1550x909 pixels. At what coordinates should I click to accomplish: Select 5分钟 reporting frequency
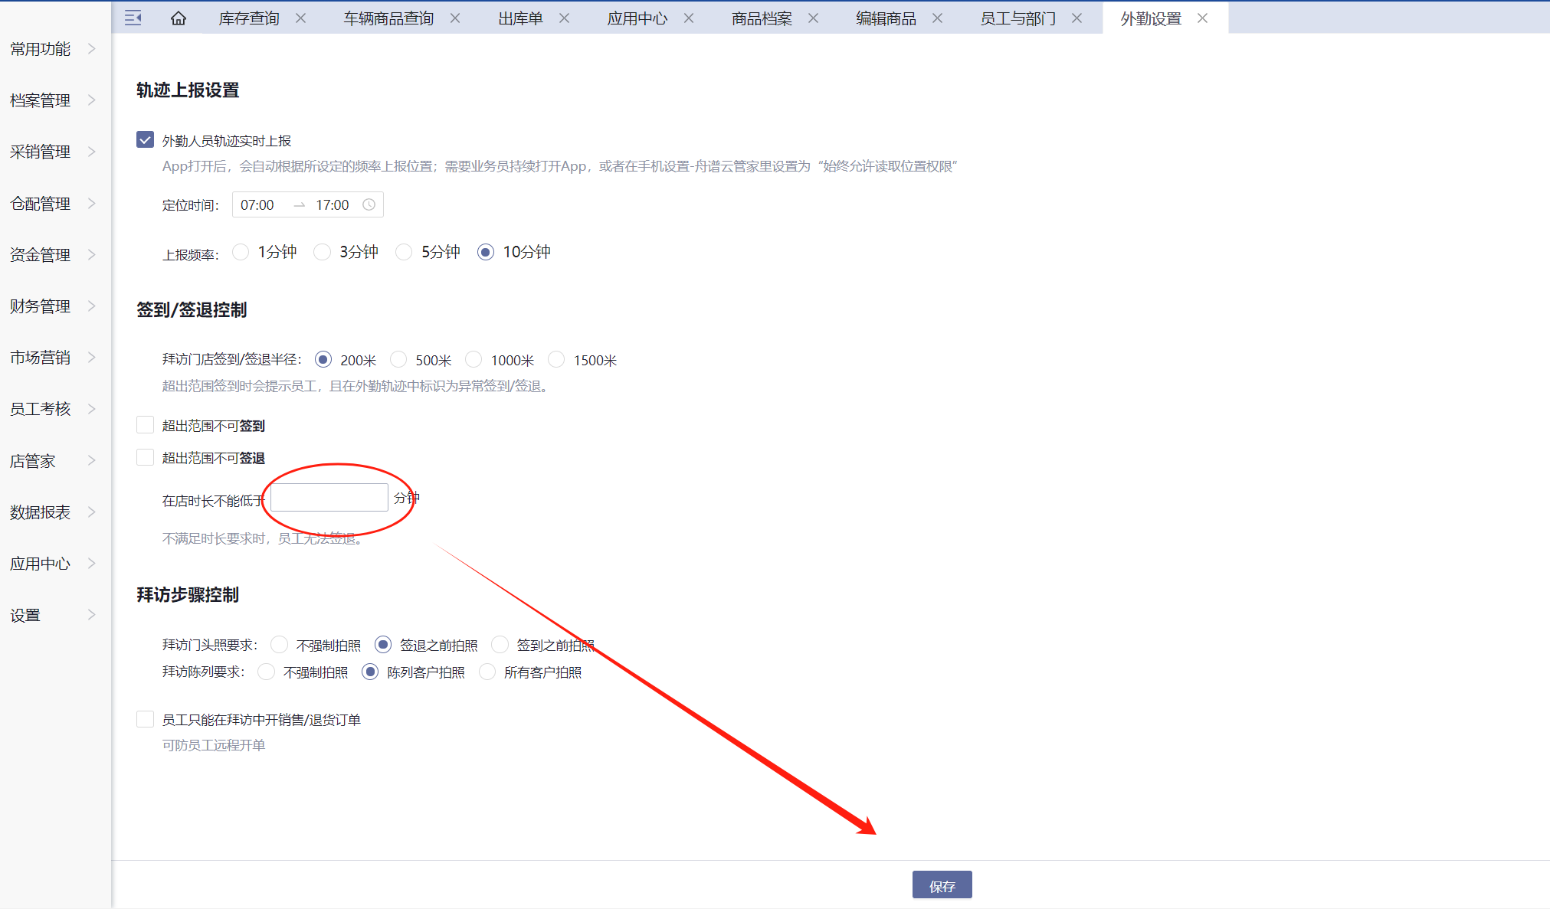(x=404, y=252)
